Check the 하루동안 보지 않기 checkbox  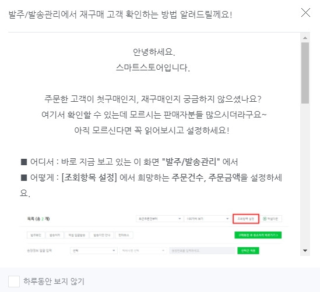coord(14,282)
